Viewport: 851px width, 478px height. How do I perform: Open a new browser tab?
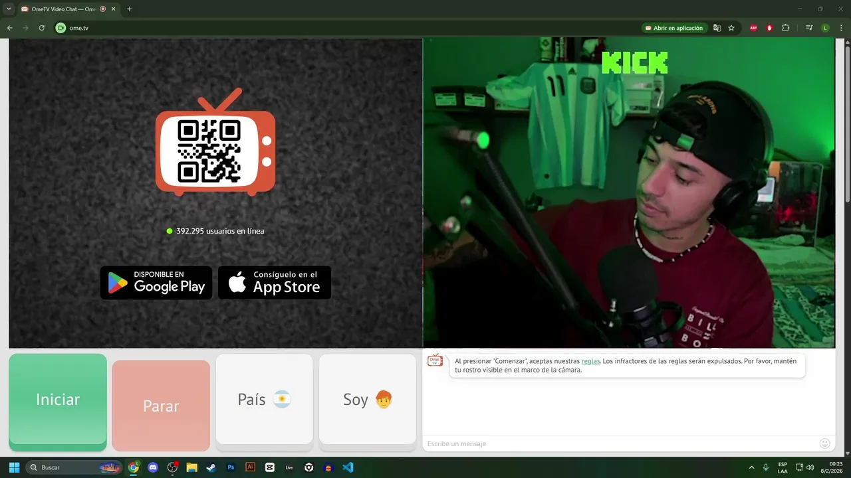(x=129, y=9)
